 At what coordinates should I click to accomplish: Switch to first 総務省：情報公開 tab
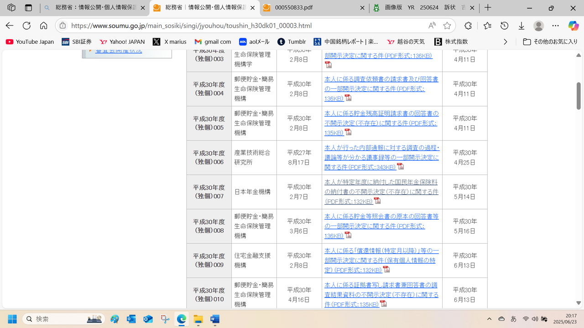pos(95,8)
